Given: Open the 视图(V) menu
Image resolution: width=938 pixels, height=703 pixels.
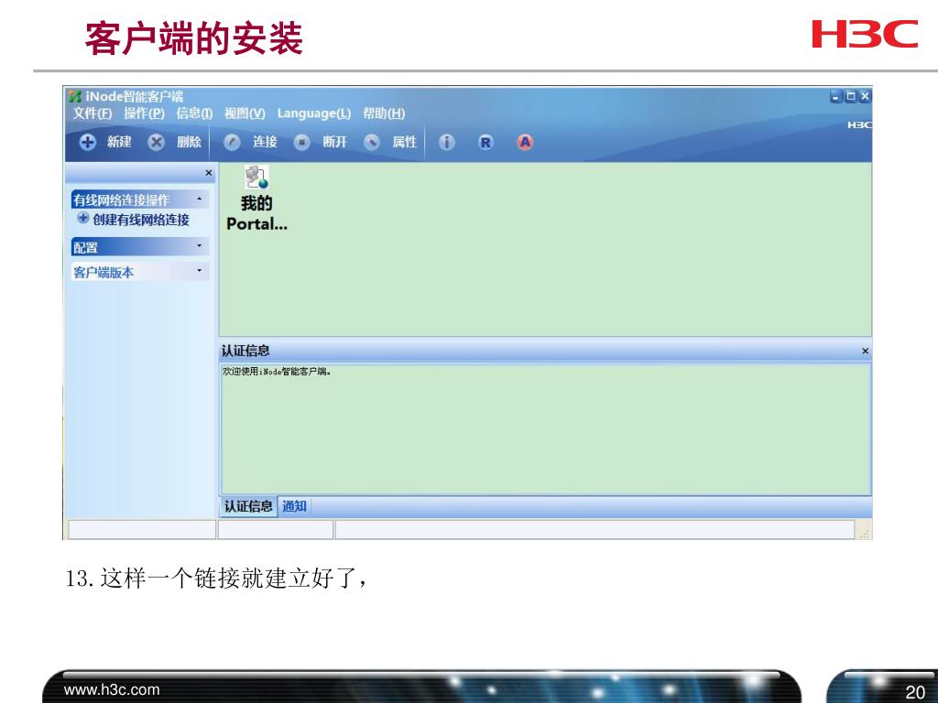Looking at the screenshot, I should pyautogui.click(x=245, y=113).
